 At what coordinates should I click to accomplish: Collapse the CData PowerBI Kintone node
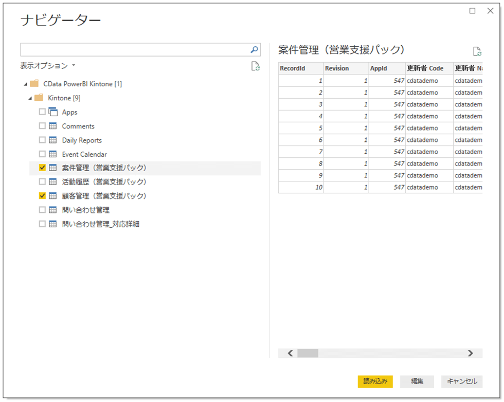25,84
